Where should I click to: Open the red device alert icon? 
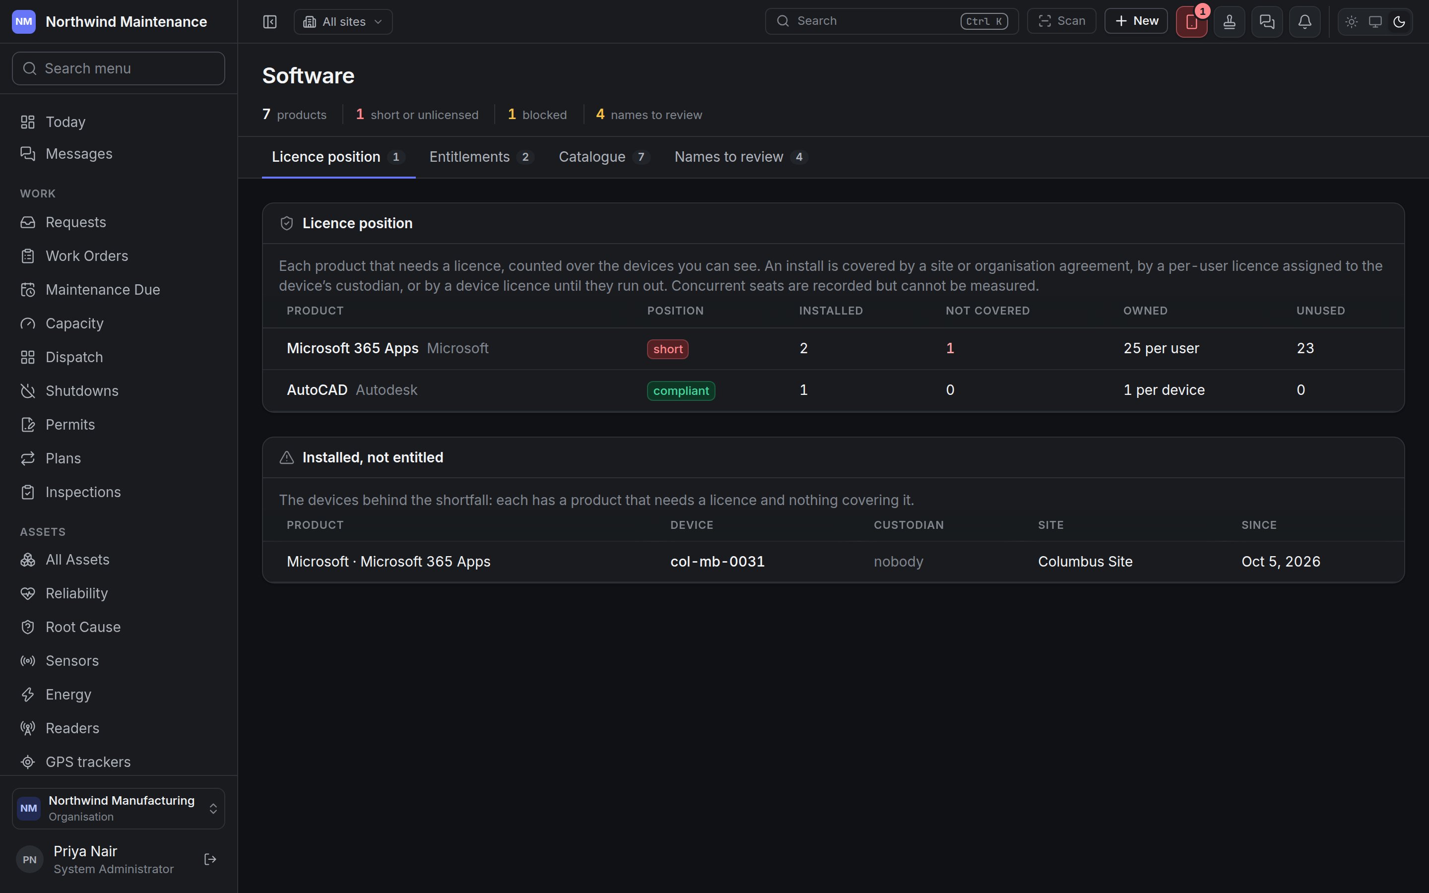point(1192,22)
